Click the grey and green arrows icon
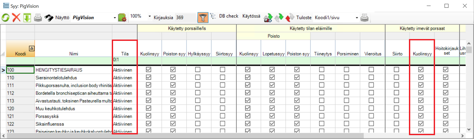This screenshot has width=474, height=139. tap(279, 18)
